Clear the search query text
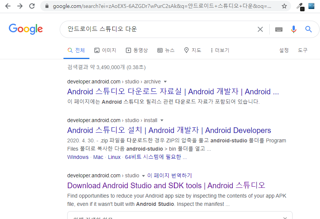The image size is (320, 219). pyautogui.click(x=260, y=29)
